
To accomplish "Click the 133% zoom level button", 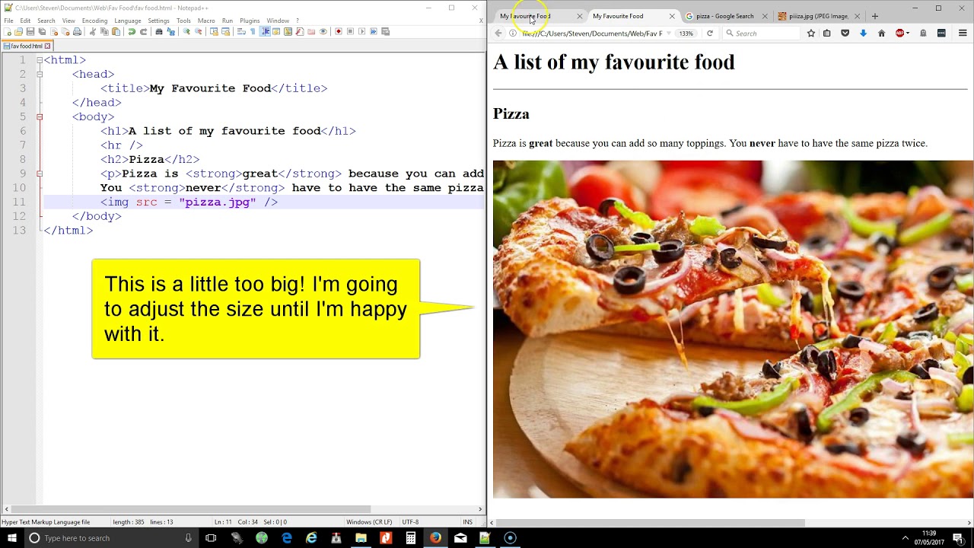I will point(686,33).
